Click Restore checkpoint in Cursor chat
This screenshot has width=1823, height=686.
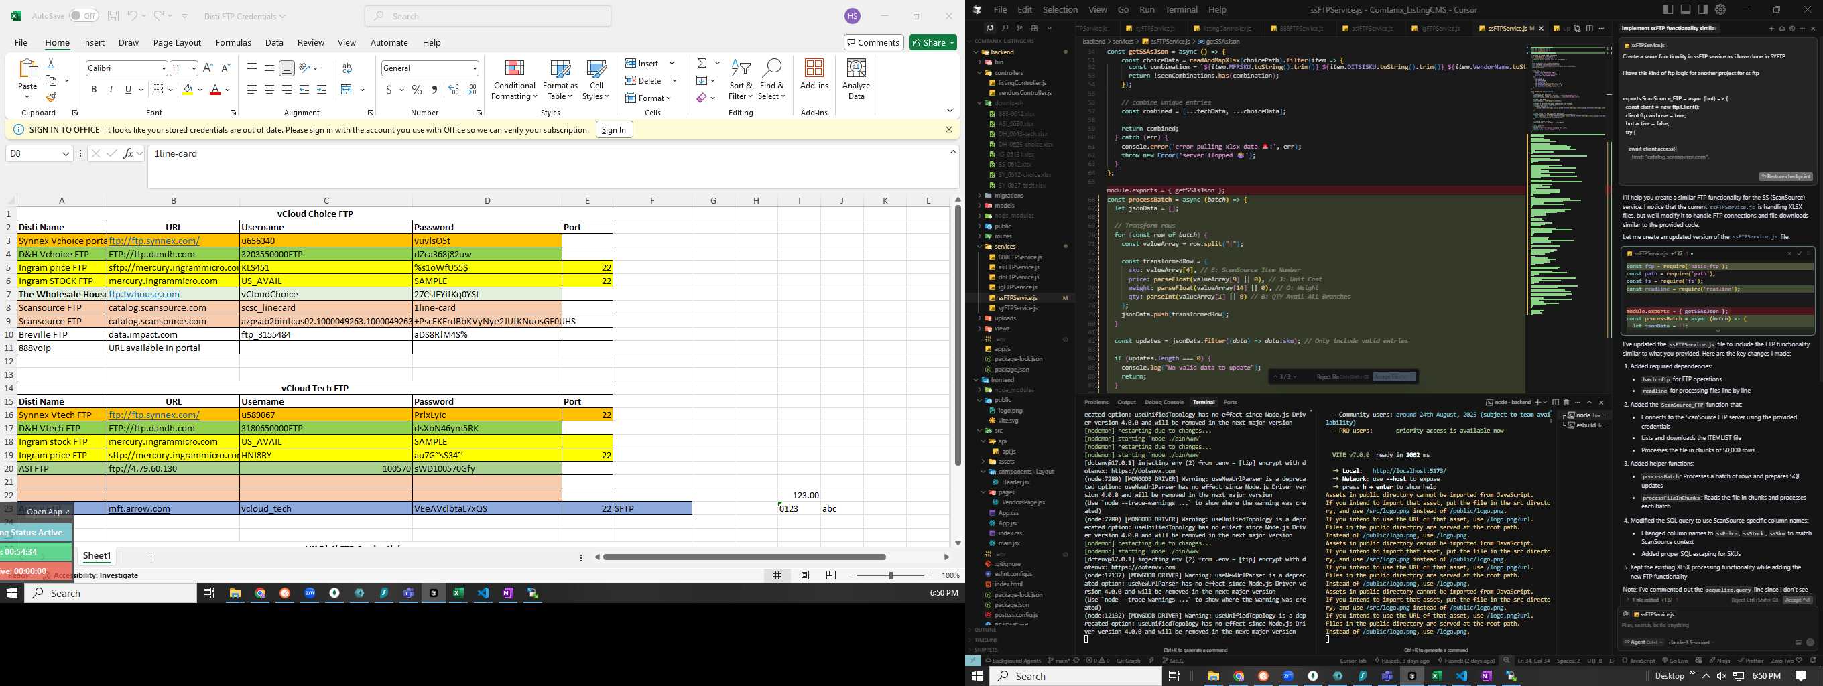click(x=1784, y=176)
